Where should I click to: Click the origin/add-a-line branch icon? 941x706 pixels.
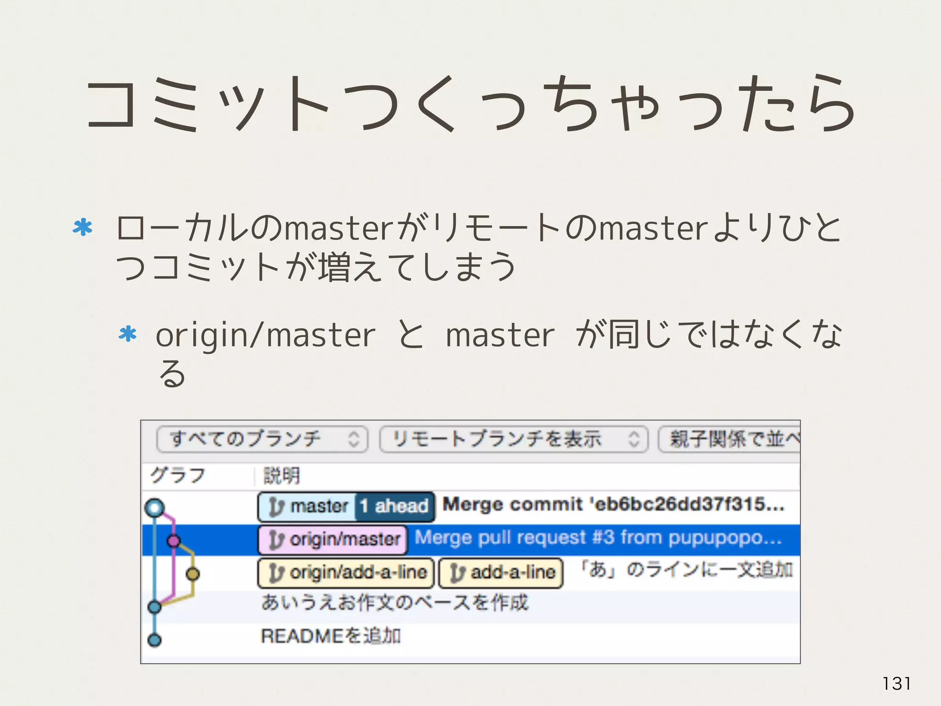point(276,573)
